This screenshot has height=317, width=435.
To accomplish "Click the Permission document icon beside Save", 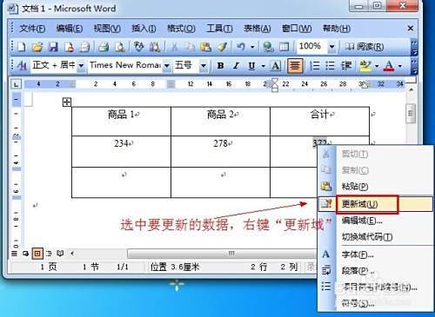I will point(69,47).
